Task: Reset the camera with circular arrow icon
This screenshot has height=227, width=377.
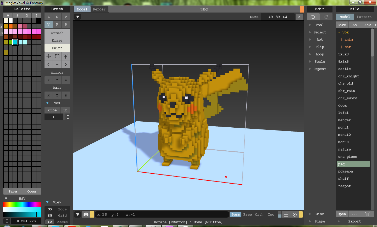Action: pyautogui.click(x=295, y=214)
